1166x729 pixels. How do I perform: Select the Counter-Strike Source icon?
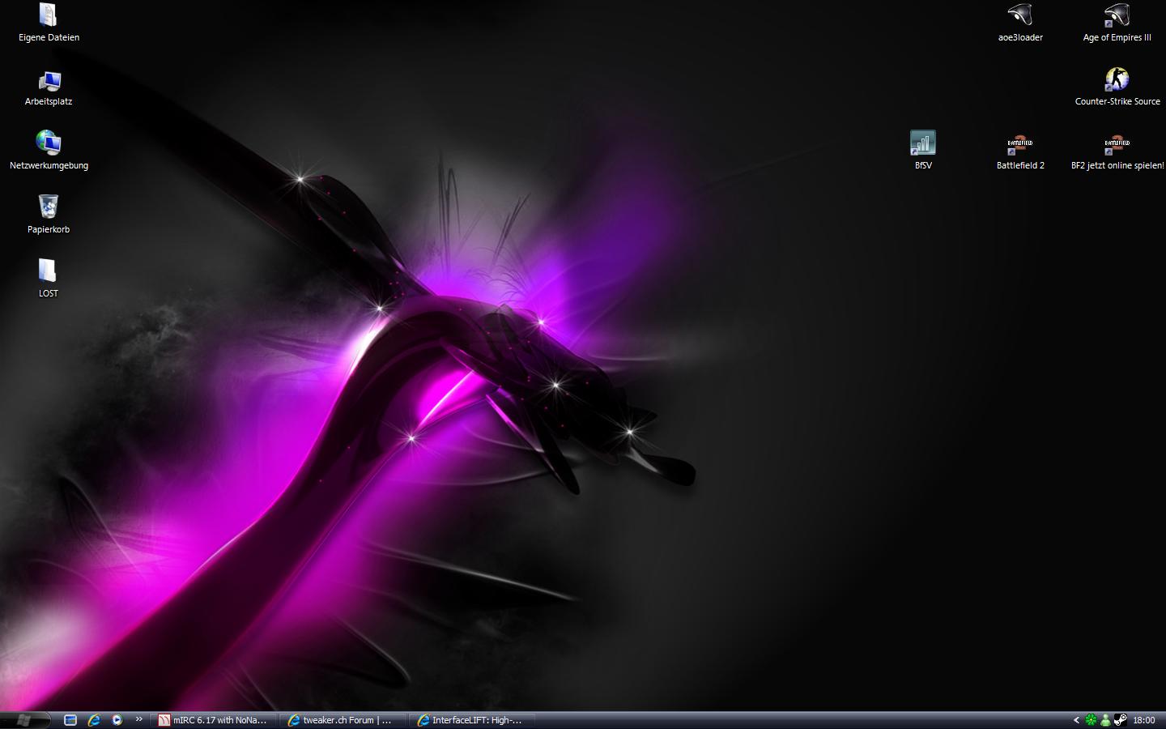[x=1117, y=79]
